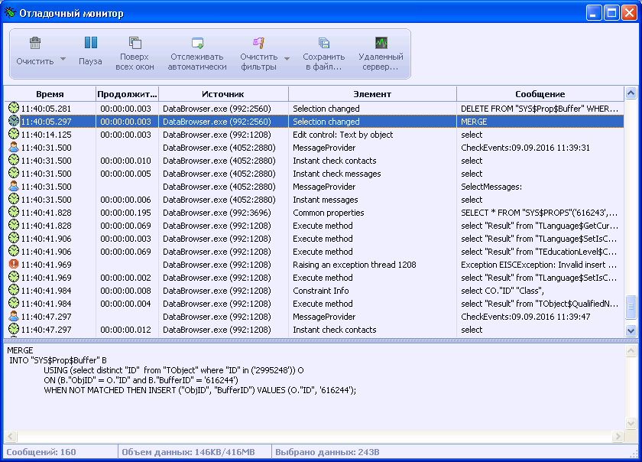Screen dimensions: 642x462
Task: Select the red exception error row icon
Action: point(13,265)
